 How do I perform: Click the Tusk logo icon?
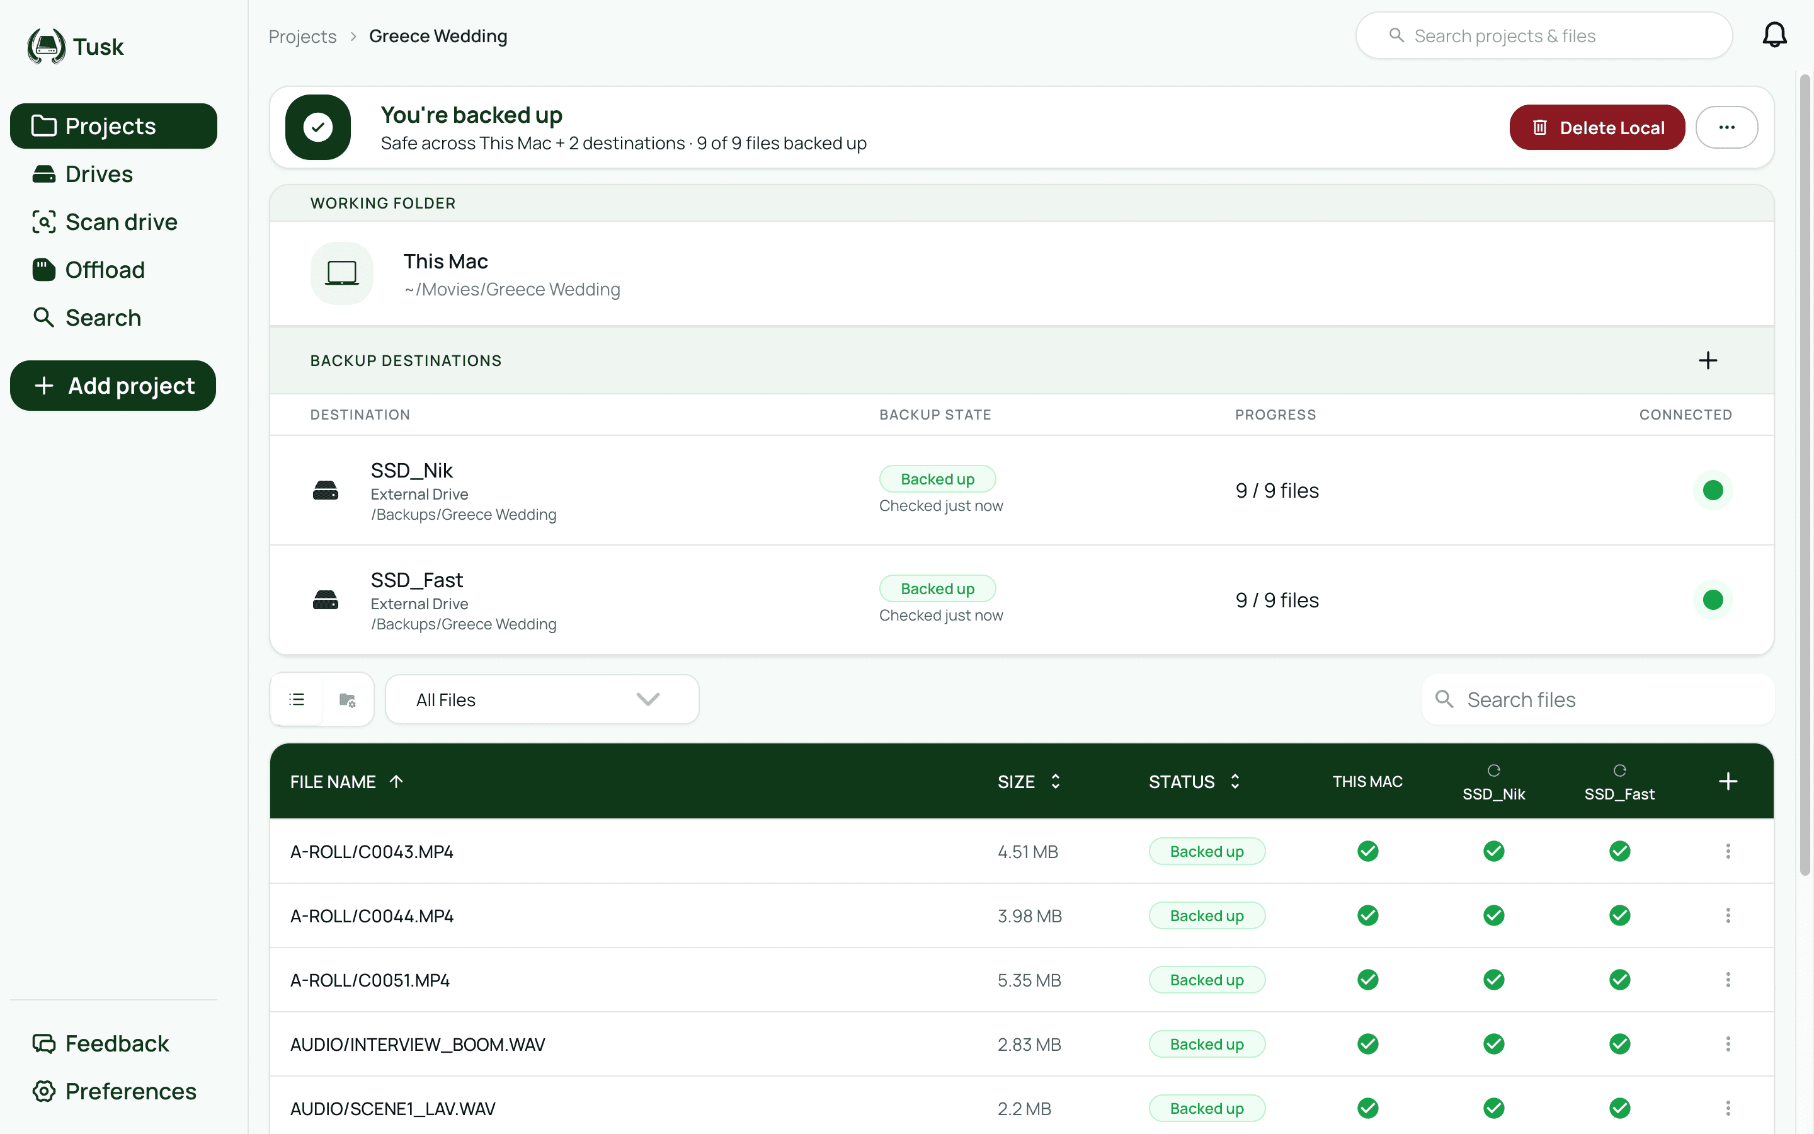(x=47, y=47)
